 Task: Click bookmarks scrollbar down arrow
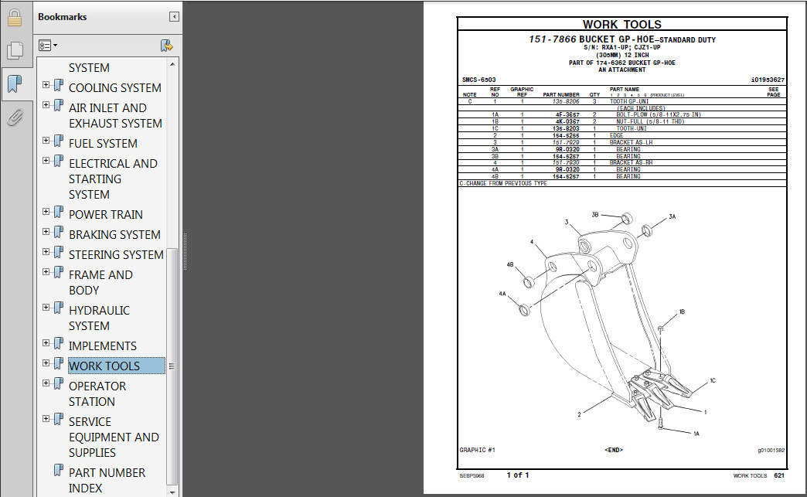point(172,492)
